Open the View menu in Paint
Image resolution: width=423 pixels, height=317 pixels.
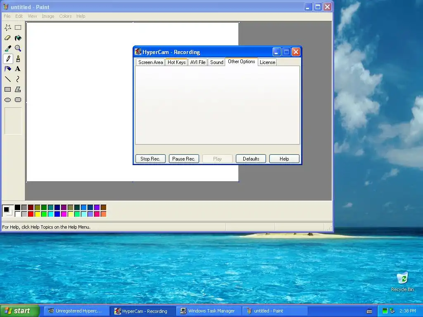[32, 16]
